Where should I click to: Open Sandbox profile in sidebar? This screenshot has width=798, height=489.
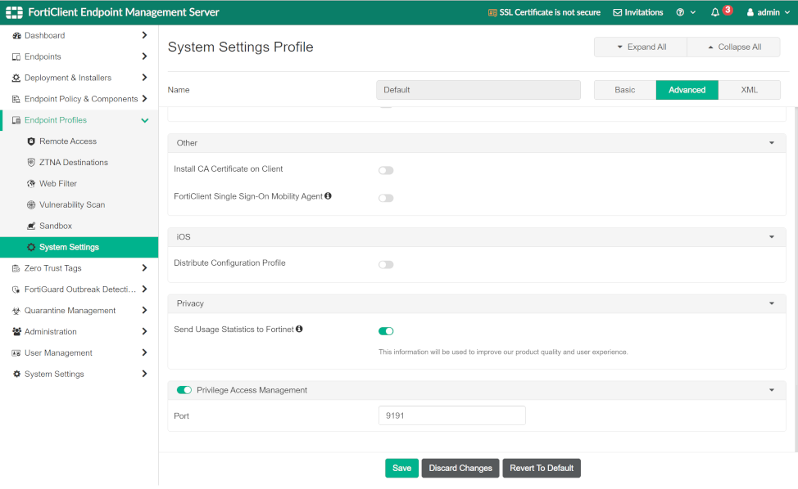56,226
